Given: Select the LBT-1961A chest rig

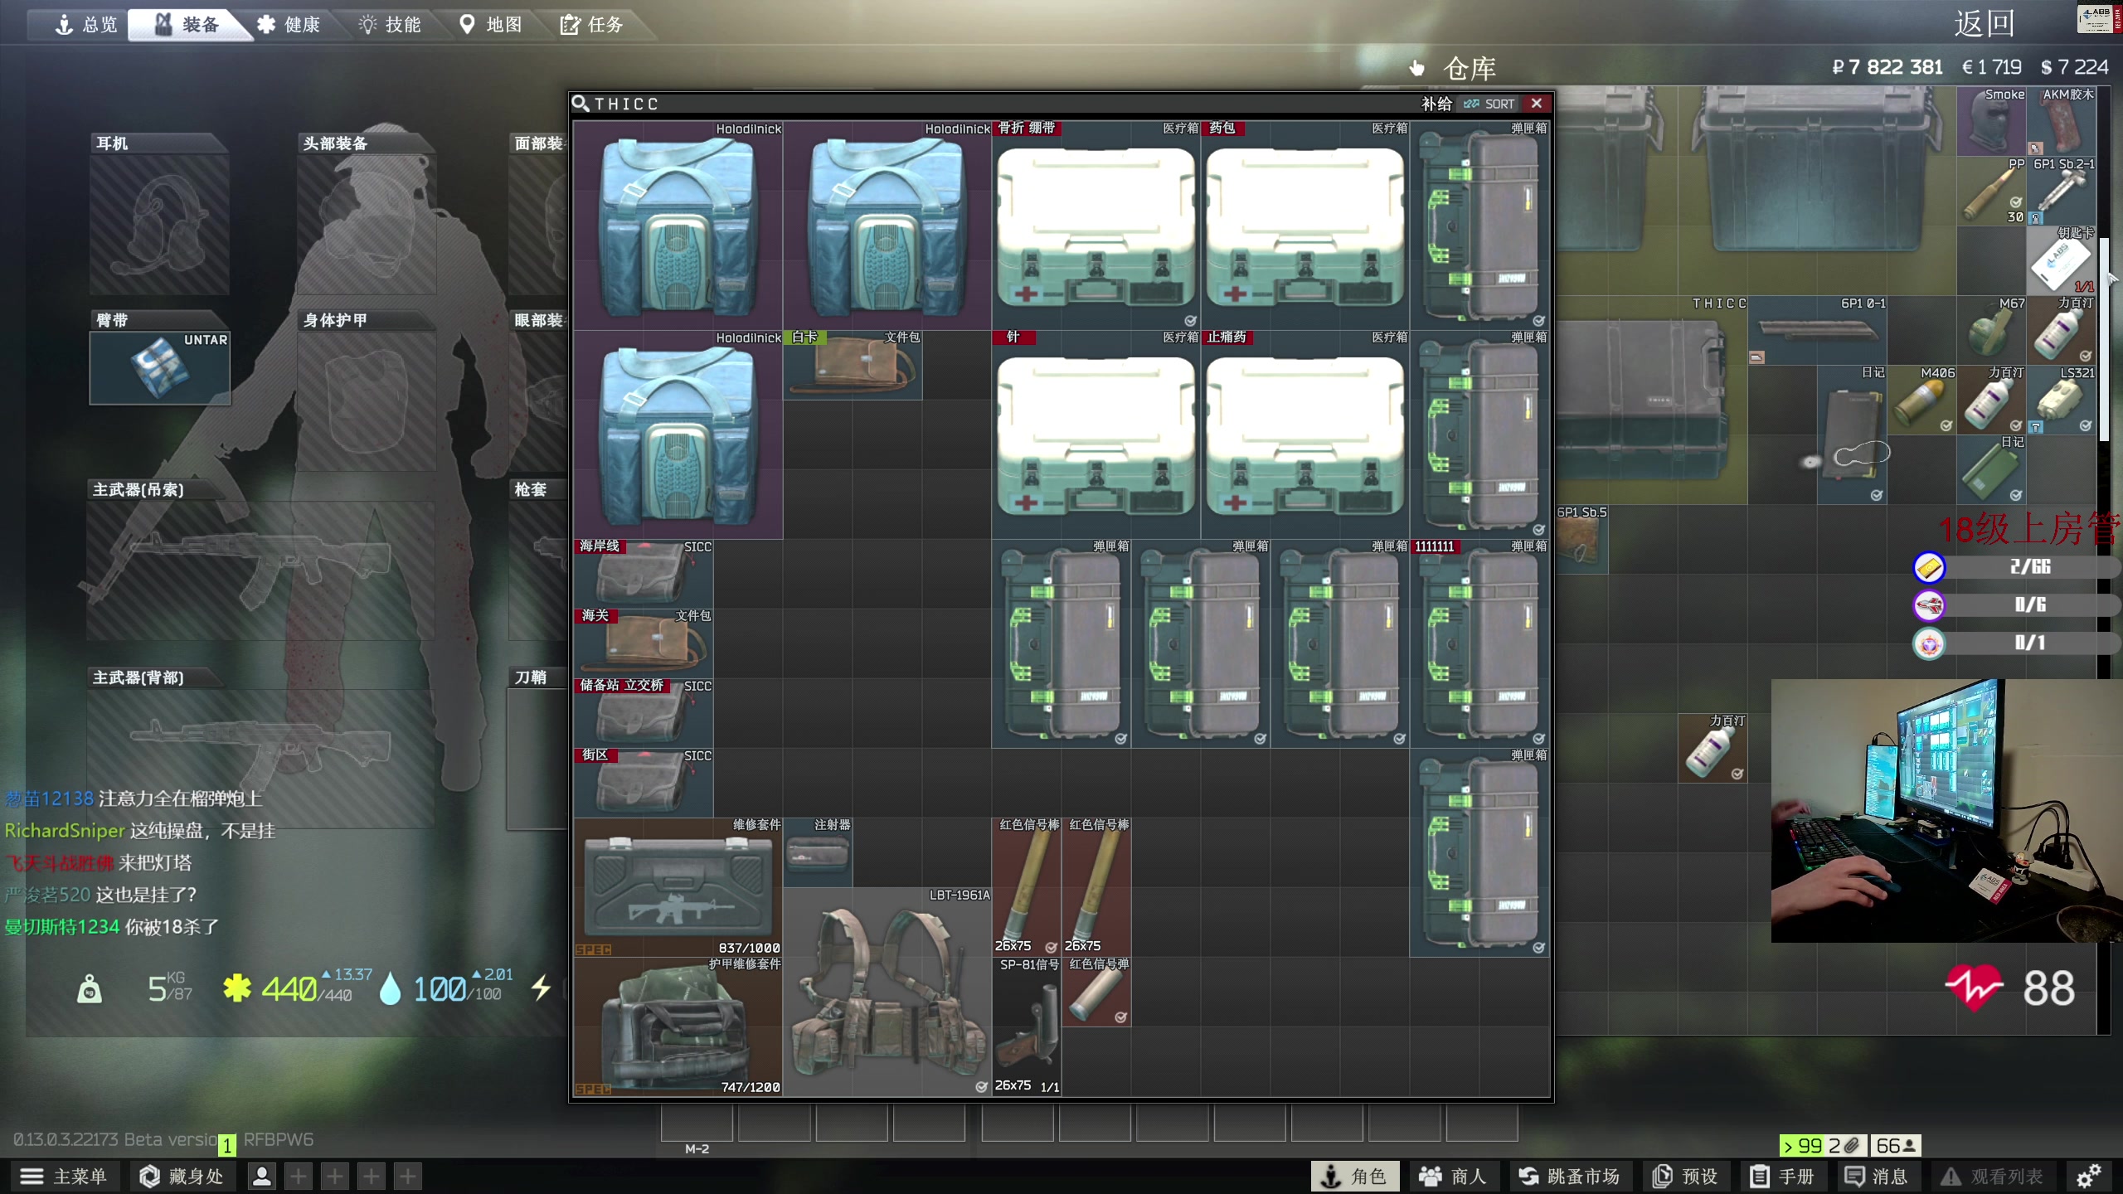Looking at the screenshot, I should pyautogui.click(x=887, y=991).
